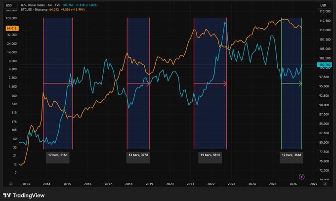
Task: Click the 95.000 level on right price scale
Action: (325, 86)
